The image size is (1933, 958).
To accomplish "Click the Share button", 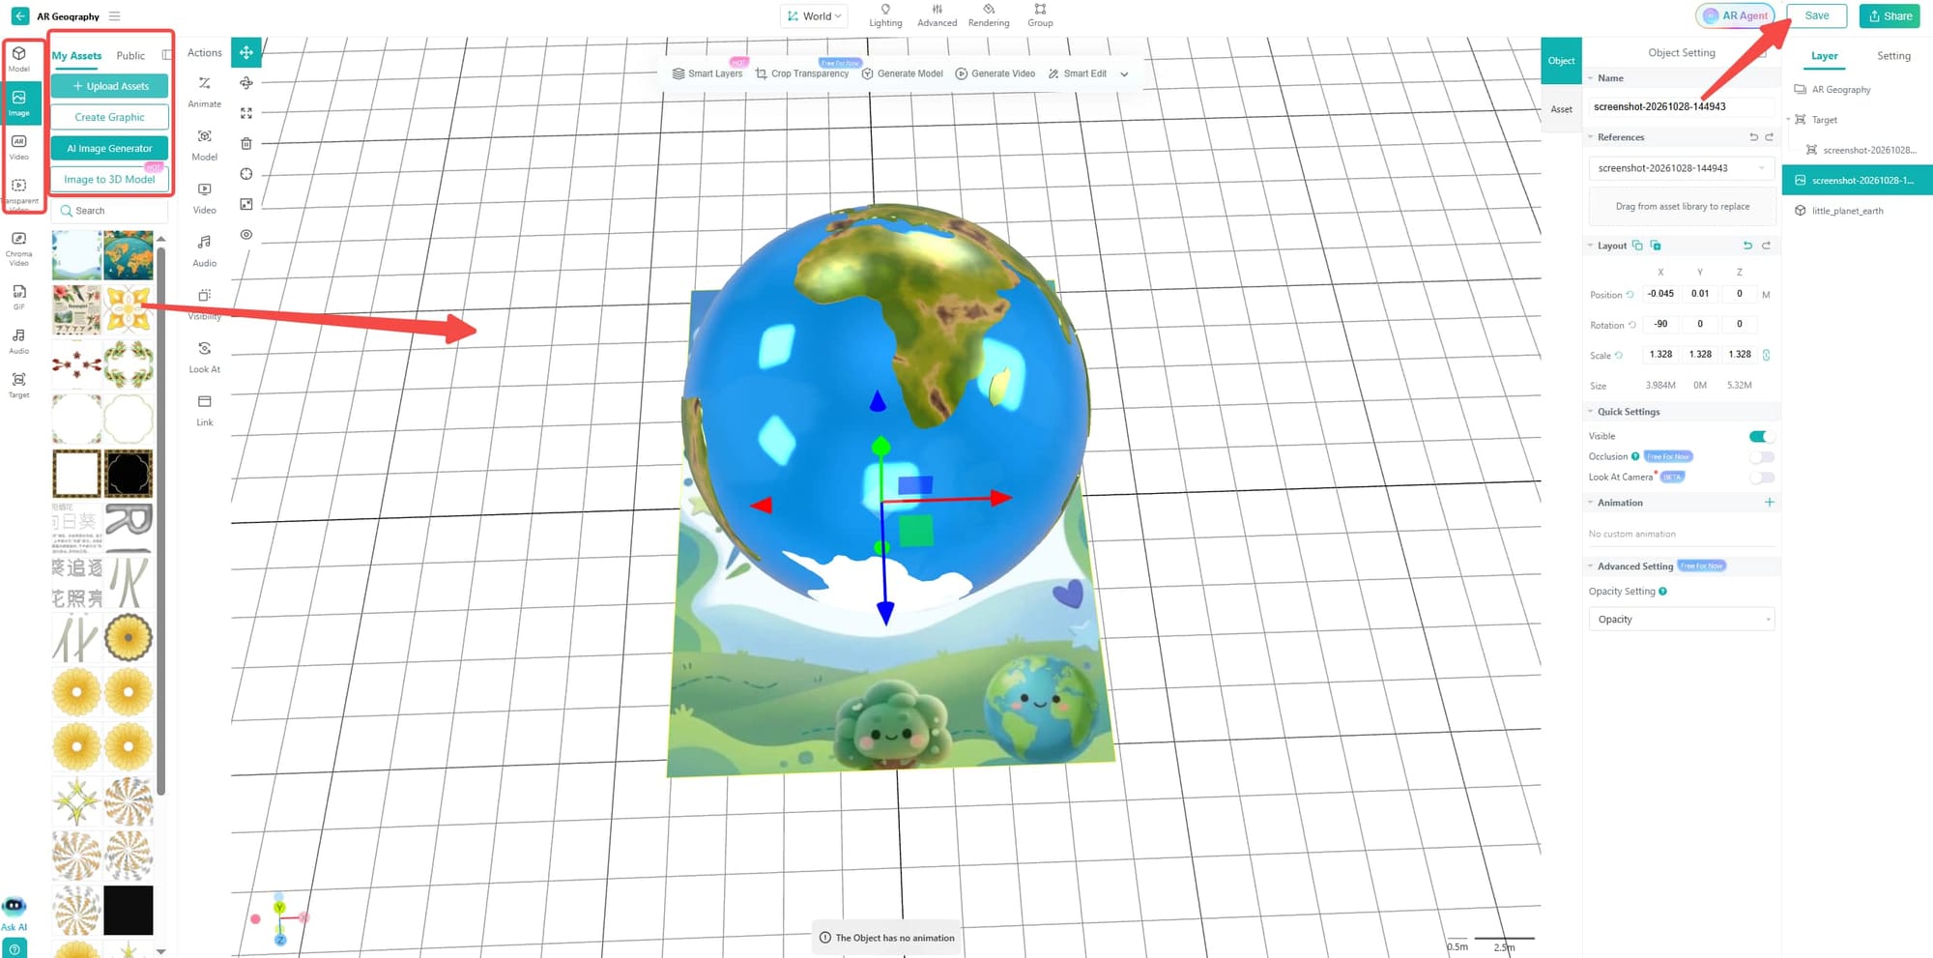I will 1890,15.
